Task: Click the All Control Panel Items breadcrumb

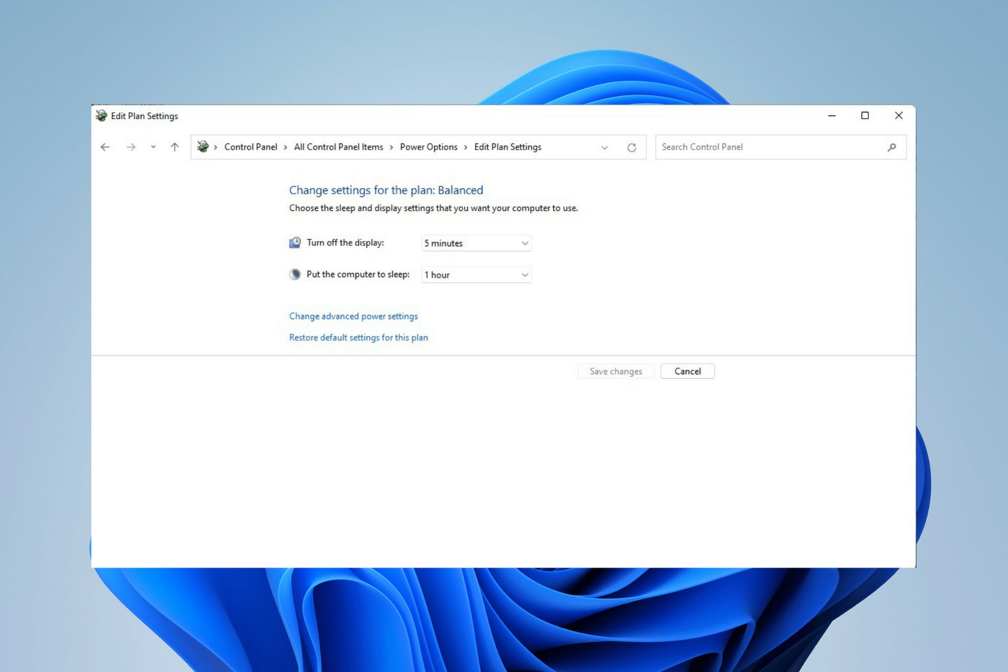Action: pos(338,146)
